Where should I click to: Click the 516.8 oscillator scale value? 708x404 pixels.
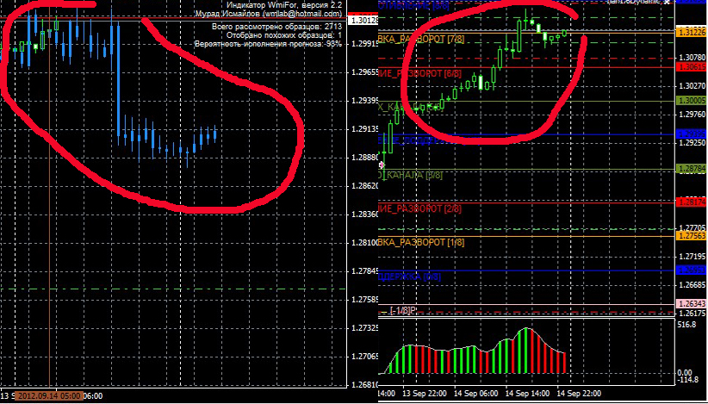(x=686, y=325)
